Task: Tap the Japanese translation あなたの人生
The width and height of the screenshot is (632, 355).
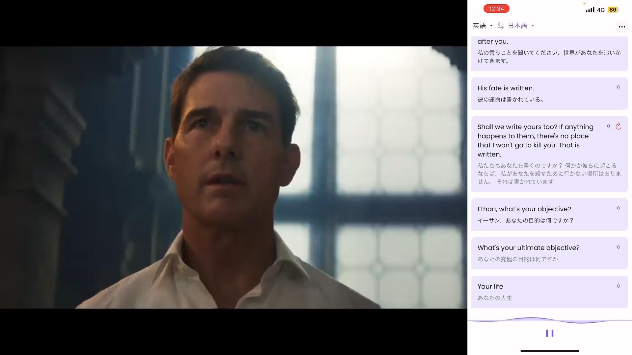Action: 495,298
